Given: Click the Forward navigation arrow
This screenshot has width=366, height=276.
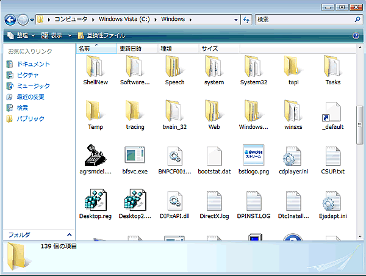Looking at the screenshot, I should (x=23, y=20).
